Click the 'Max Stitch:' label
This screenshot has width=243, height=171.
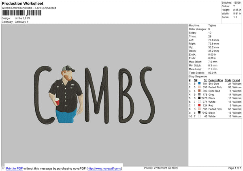tap(195, 62)
